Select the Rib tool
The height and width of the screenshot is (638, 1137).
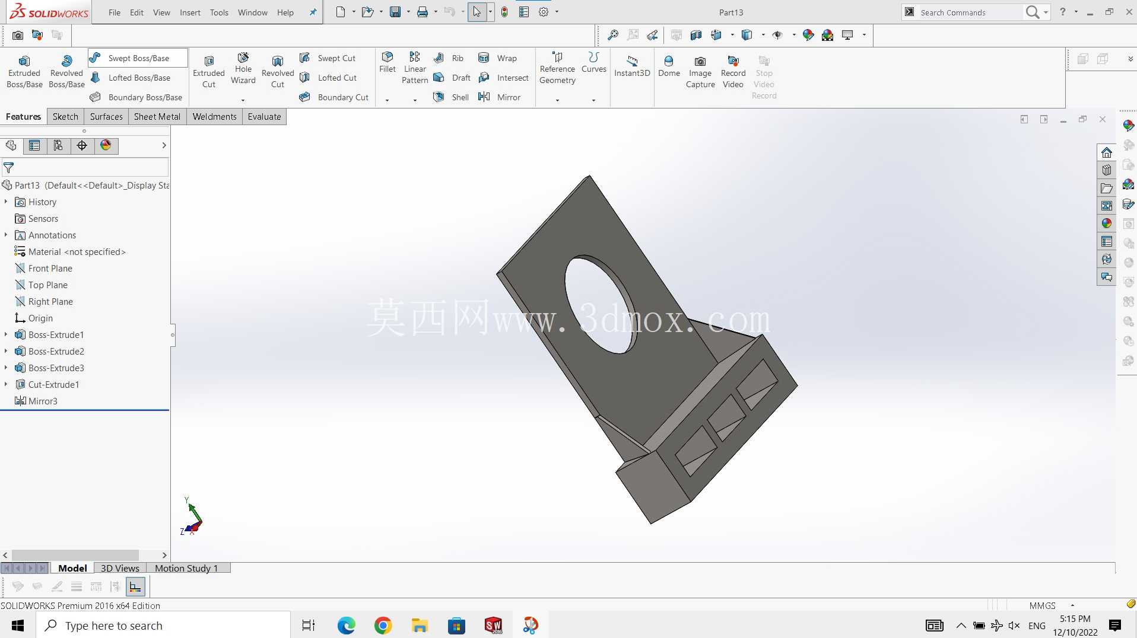[x=449, y=58]
